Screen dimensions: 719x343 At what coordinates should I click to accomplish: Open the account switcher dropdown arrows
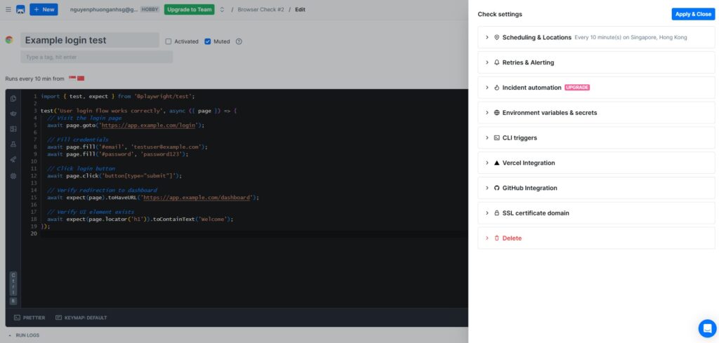[x=222, y=10]
